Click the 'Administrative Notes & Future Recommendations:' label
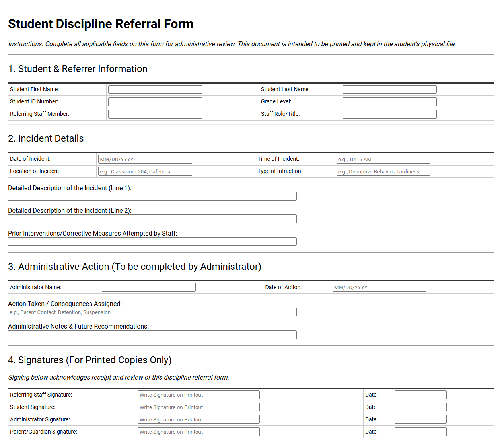This screenshot has height=446, width=502. 78,326
